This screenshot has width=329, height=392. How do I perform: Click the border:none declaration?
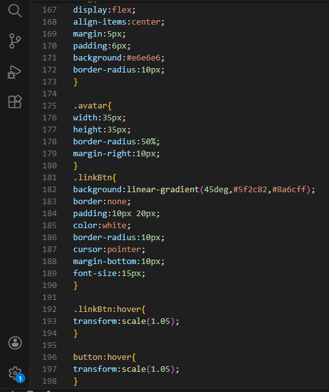click(101, 202)
